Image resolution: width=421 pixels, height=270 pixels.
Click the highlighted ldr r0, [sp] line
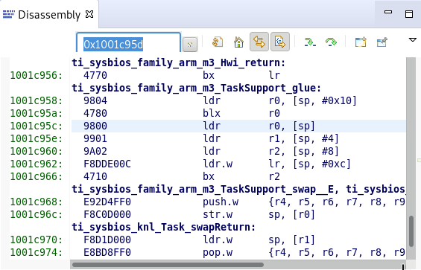(238, 126)
